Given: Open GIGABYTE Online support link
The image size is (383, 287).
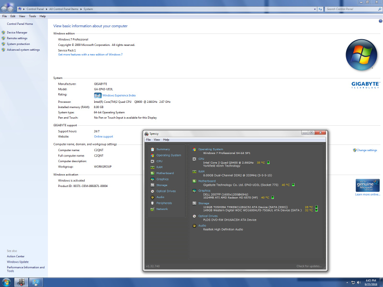Looking at the screenshot, I should [103, 137].
